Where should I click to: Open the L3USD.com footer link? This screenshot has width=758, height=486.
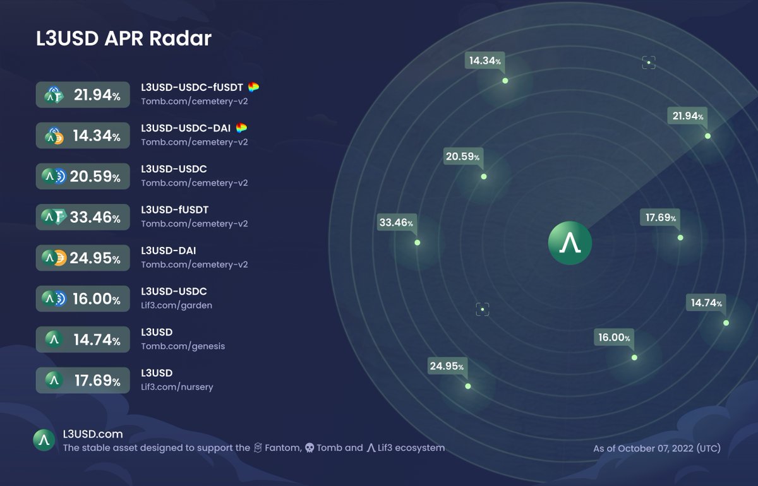pos(93,434)
